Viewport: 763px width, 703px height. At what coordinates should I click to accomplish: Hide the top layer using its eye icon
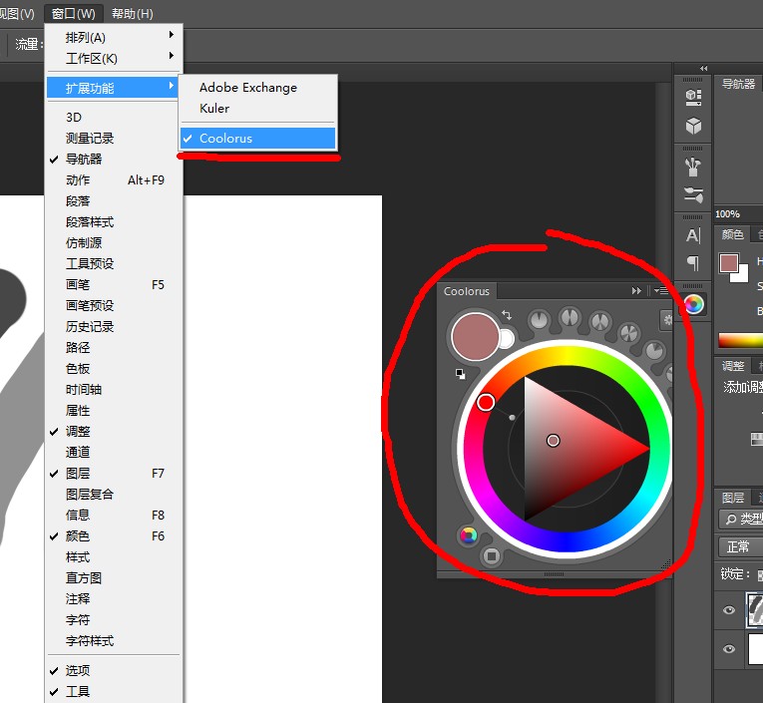[x=728, y=610]
